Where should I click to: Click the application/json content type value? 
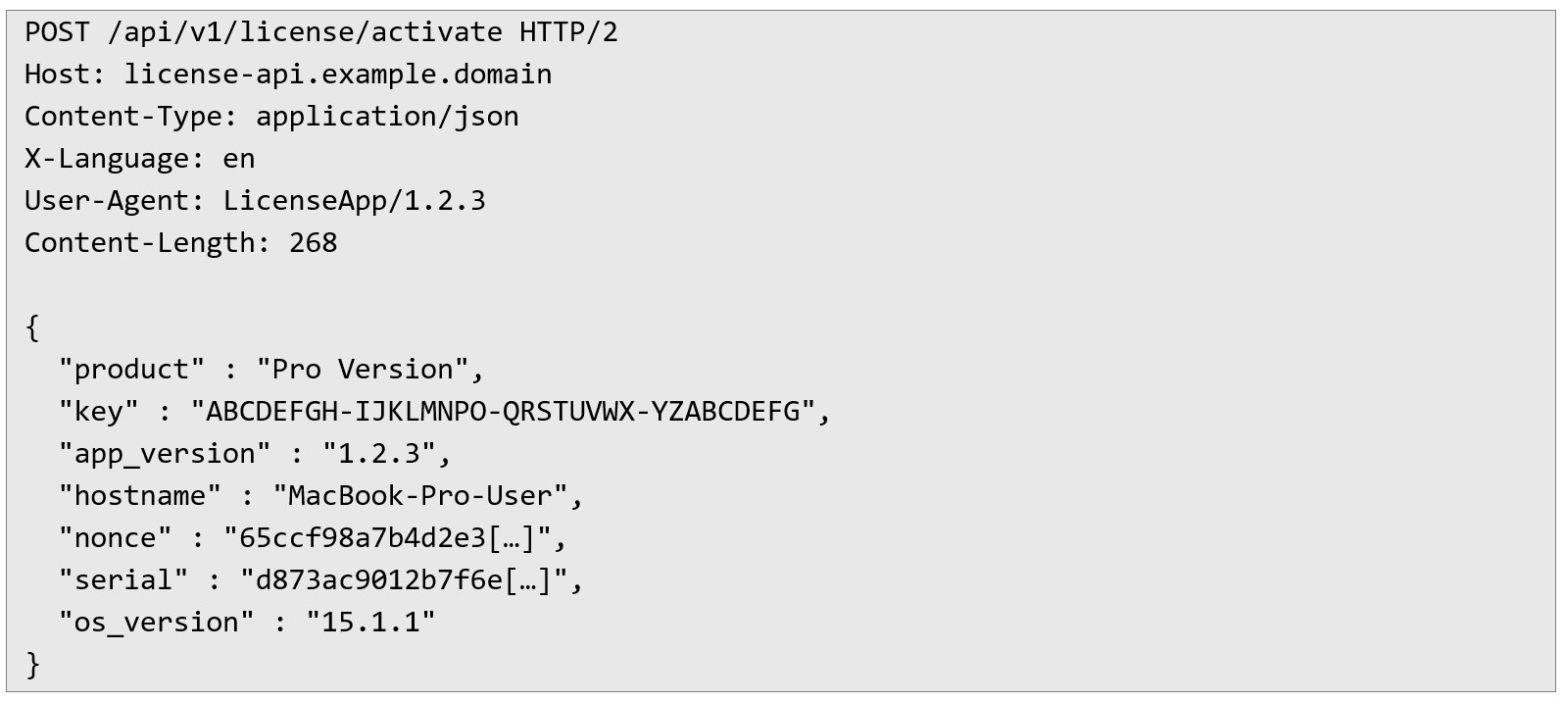(x=387, y=117)
